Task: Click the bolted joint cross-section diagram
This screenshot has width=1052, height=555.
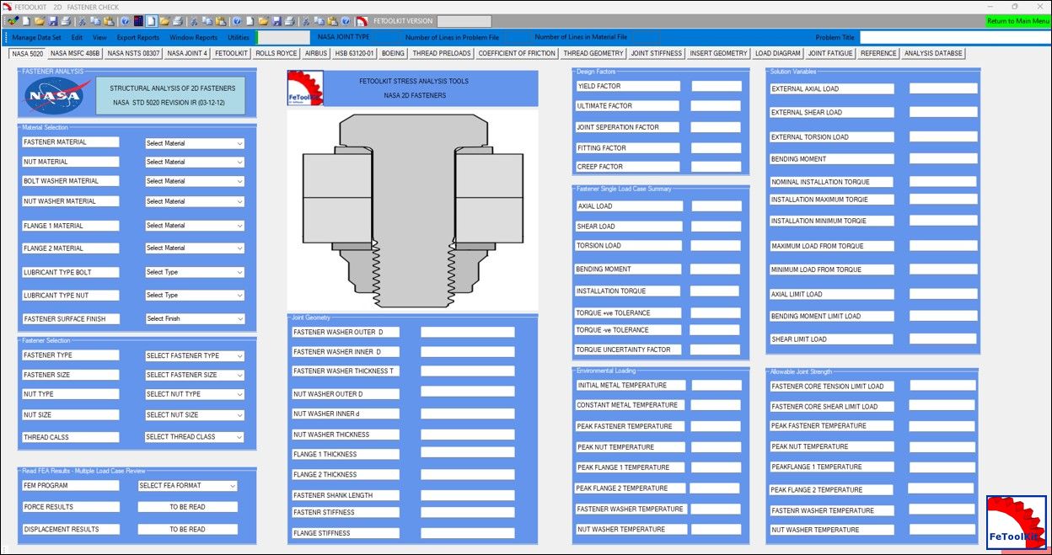Action: click(x=413, y=211)
